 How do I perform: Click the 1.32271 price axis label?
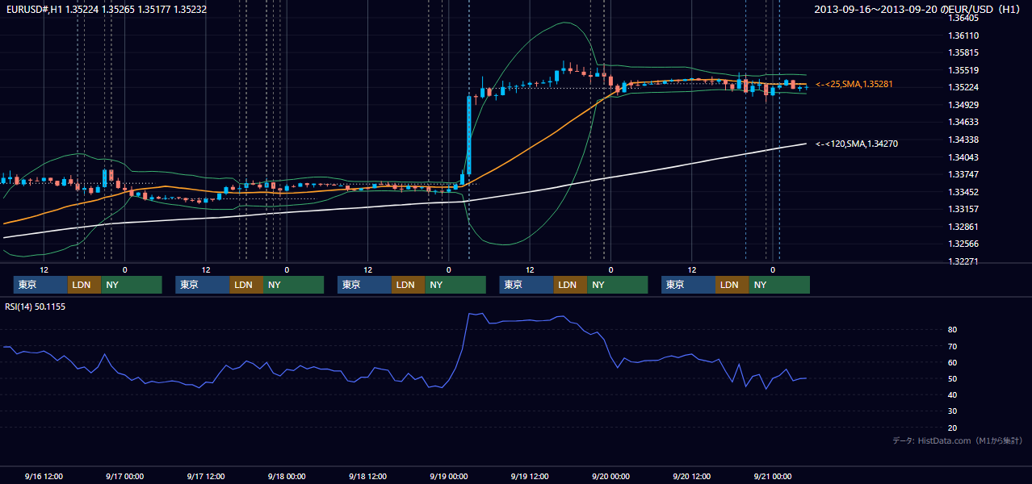coord(964,261)
